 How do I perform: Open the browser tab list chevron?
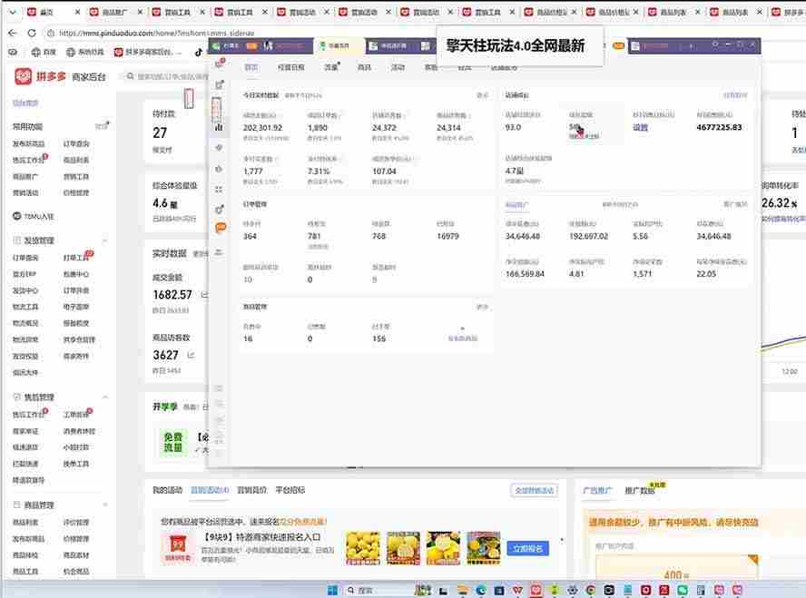[13, 12]
